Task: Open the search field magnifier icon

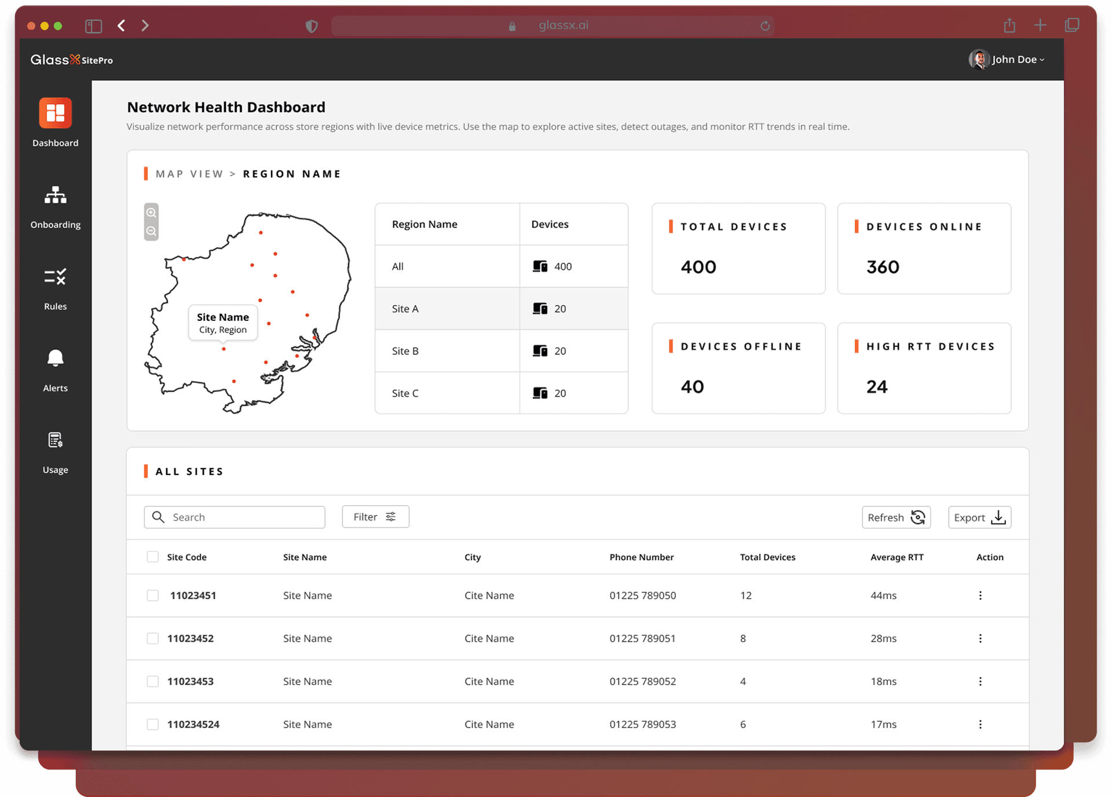Action: click(x=158, y=517)
